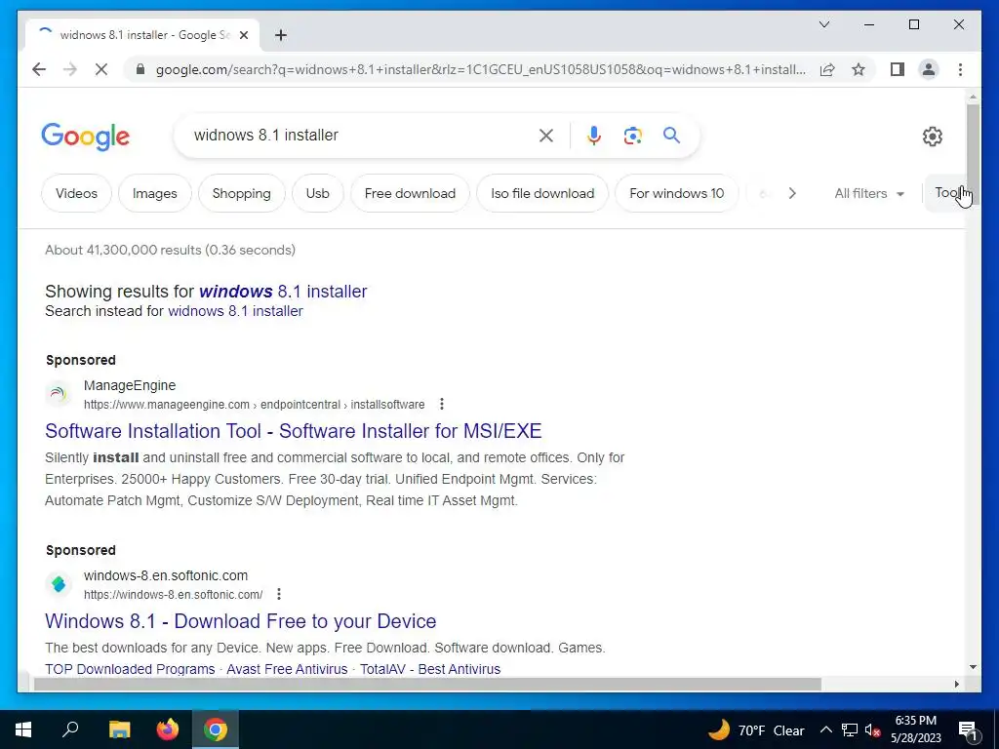
Task: Share this page via the share icon
Action: 827,69
